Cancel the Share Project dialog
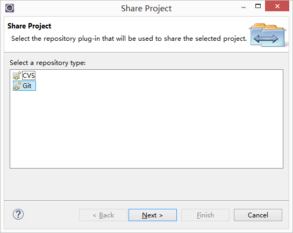This screenshot has width=293, height=233. pyautogui.click(x=258, y=215)
